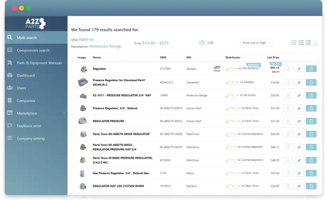Open the map location view
This screenshot has width=327, height=201.
point(316,43)
